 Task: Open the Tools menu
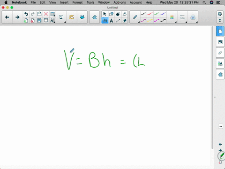point(90,2)
